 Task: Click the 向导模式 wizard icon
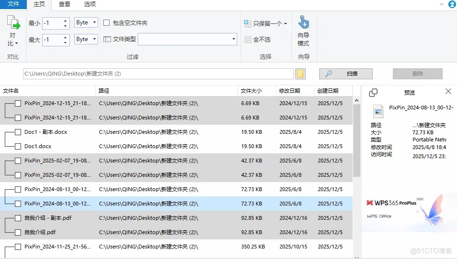click(303, 22)
